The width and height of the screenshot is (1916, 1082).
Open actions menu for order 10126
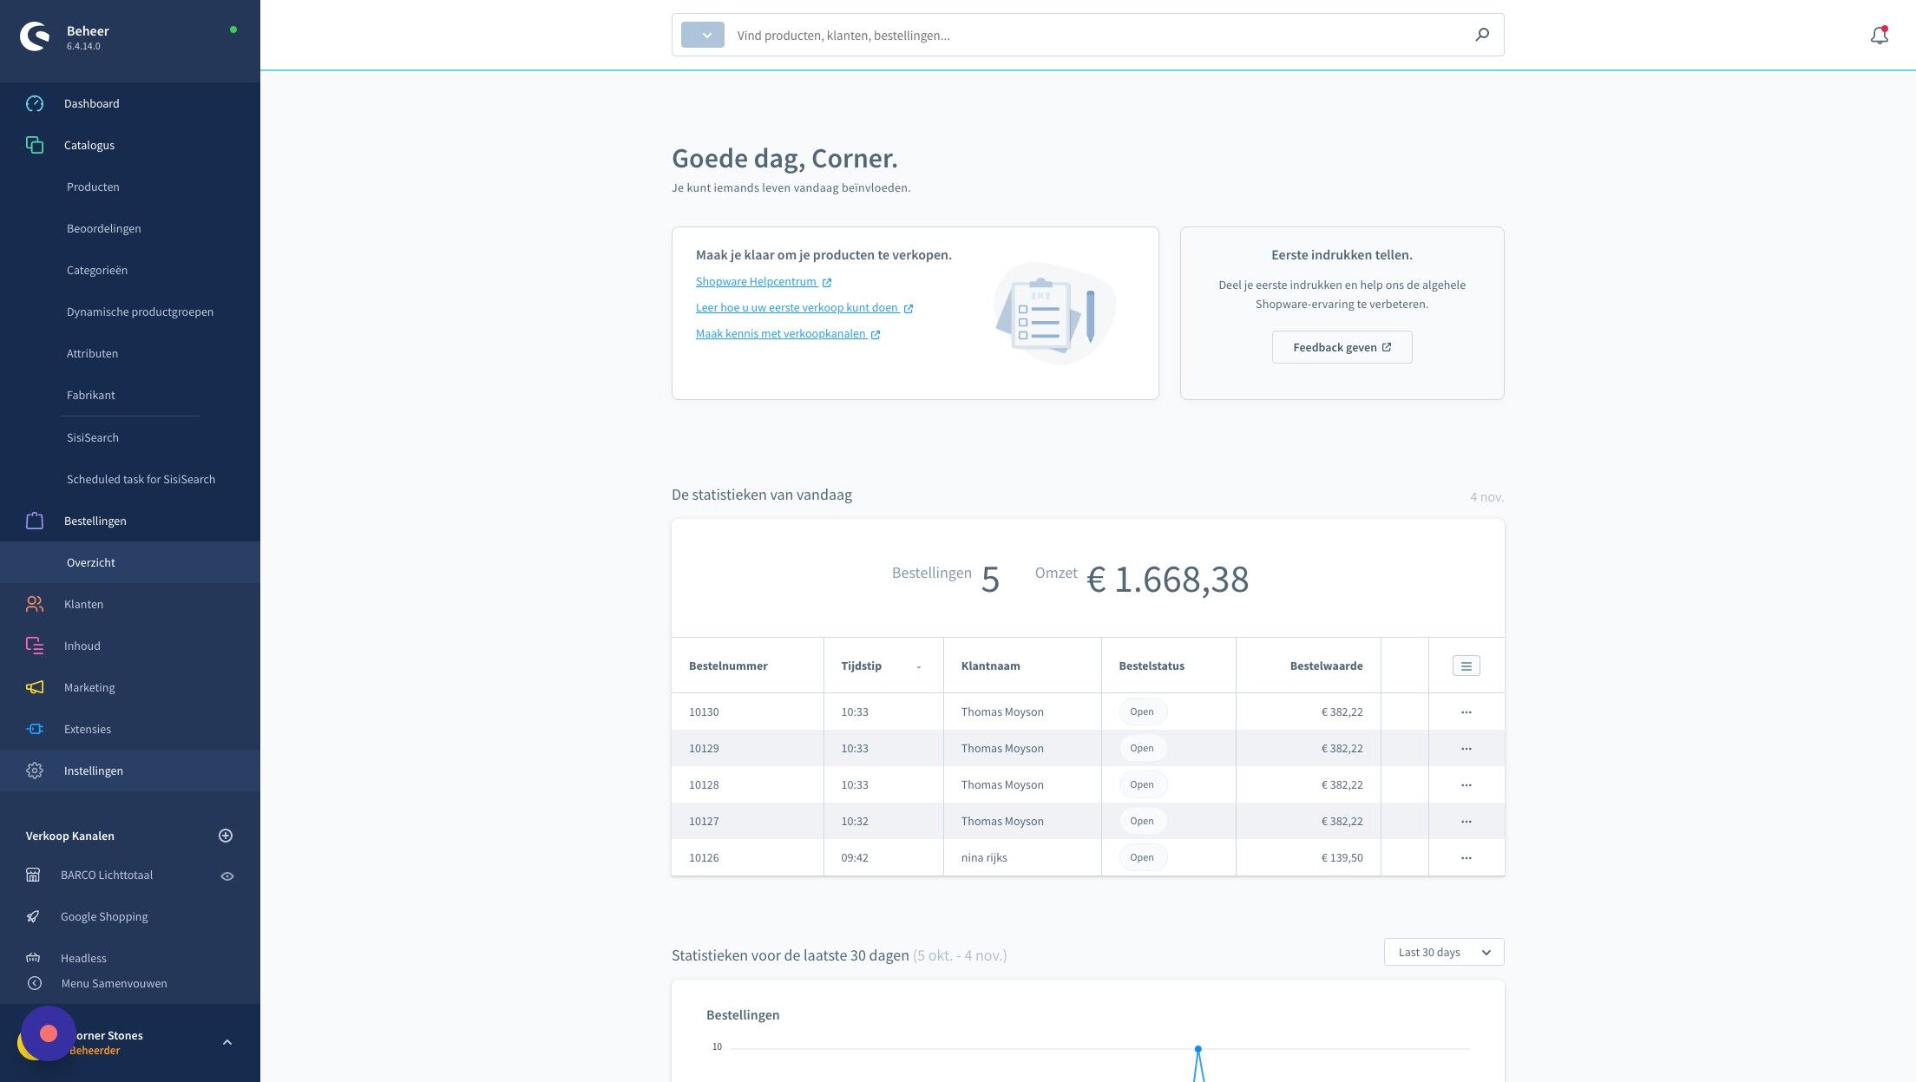point(1467,857)
